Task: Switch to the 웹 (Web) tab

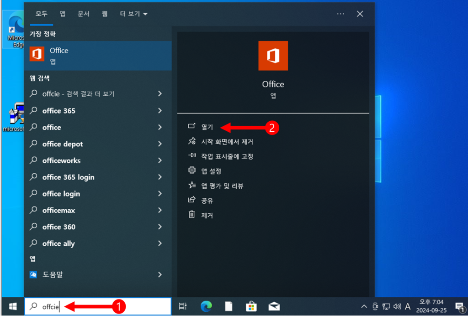Action: (105, 14)
